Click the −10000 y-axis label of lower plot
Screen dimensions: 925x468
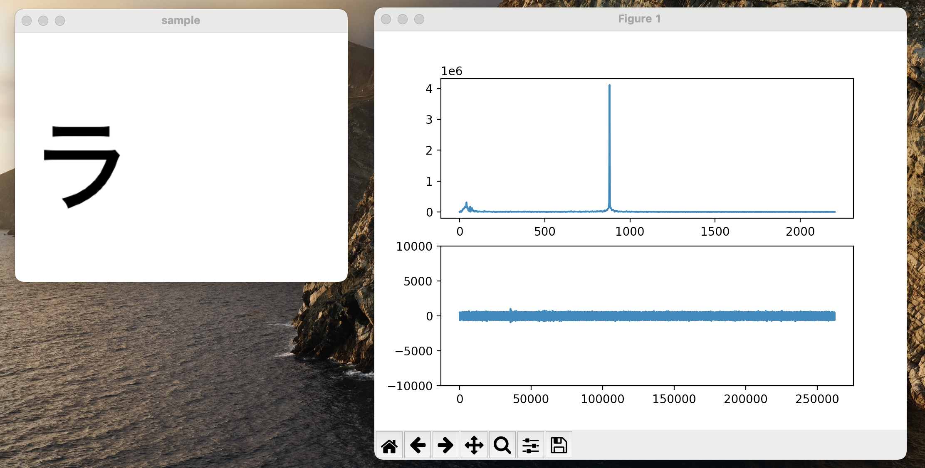[x=410, y=386]
